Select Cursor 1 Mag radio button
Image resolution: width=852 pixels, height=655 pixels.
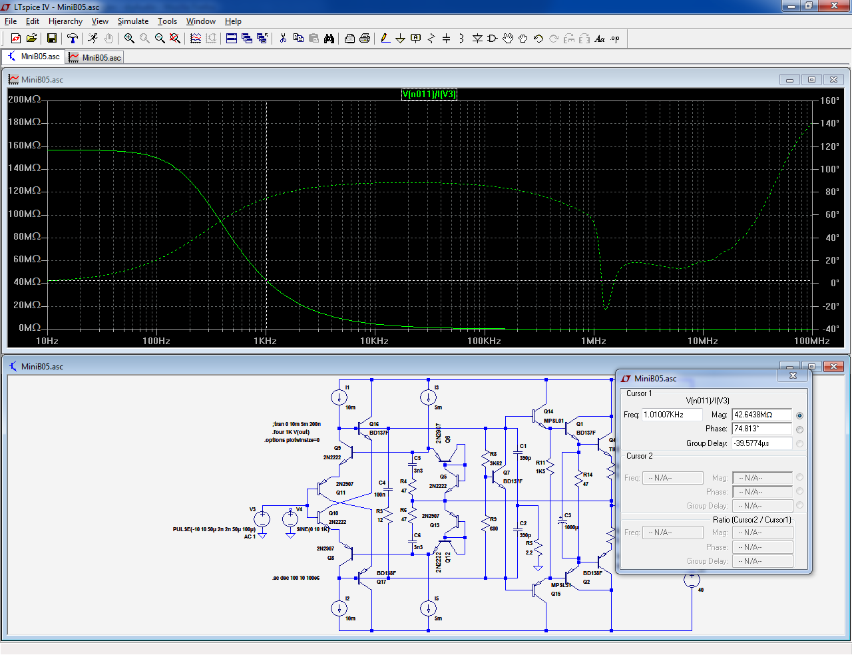(799, 415)
